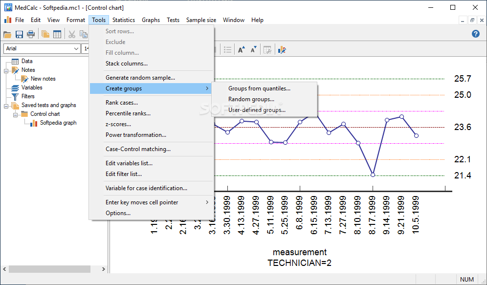Close the open Tools menu
Image resolution: width=487 pixels, height=285 pixels.
click(99, 20)
